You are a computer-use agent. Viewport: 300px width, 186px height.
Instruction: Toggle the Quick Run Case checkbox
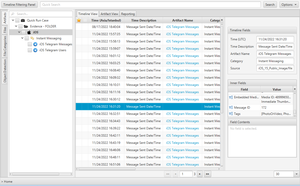(17, 20)
